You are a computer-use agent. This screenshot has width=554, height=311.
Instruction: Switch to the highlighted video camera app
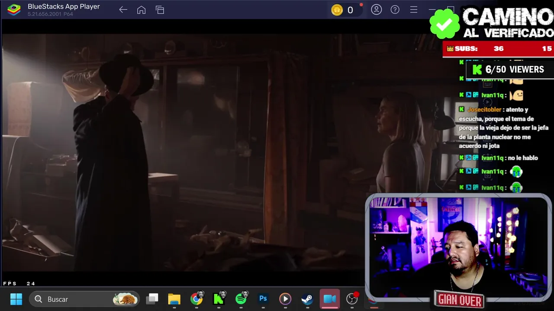(x=330, y=299)
